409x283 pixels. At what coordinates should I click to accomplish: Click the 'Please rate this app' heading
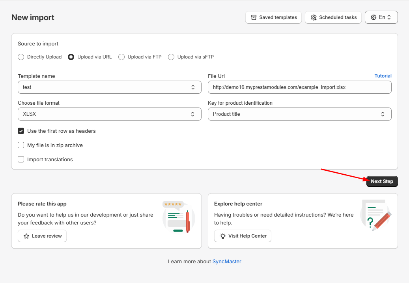click(x=42, y=204)
